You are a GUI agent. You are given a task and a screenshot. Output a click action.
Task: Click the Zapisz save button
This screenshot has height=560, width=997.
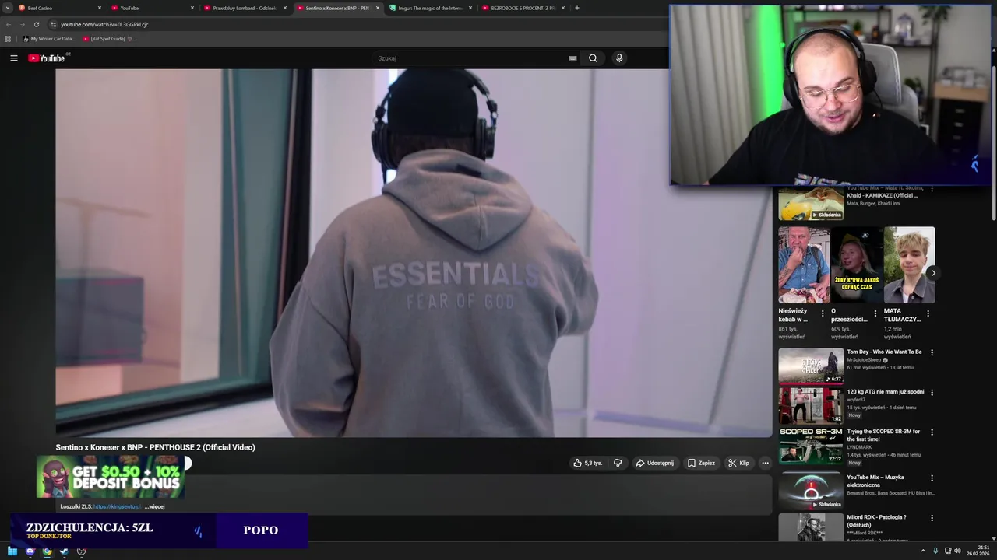tap(701, 463)
